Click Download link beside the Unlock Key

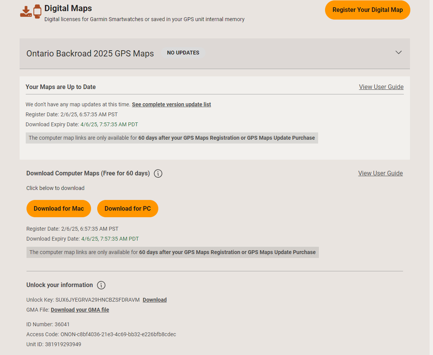coord(154,300)
